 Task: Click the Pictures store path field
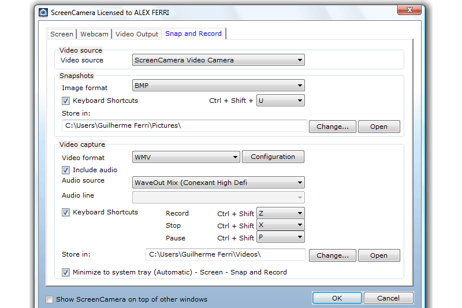184,125
